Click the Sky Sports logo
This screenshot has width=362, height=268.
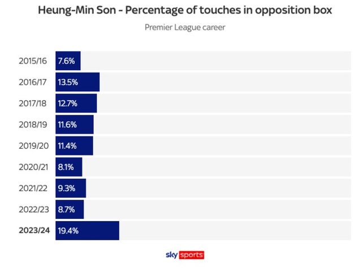(x=184, y=254)
